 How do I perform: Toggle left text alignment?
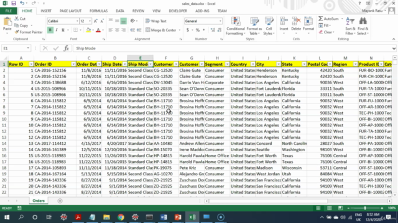tap(111, 30)
